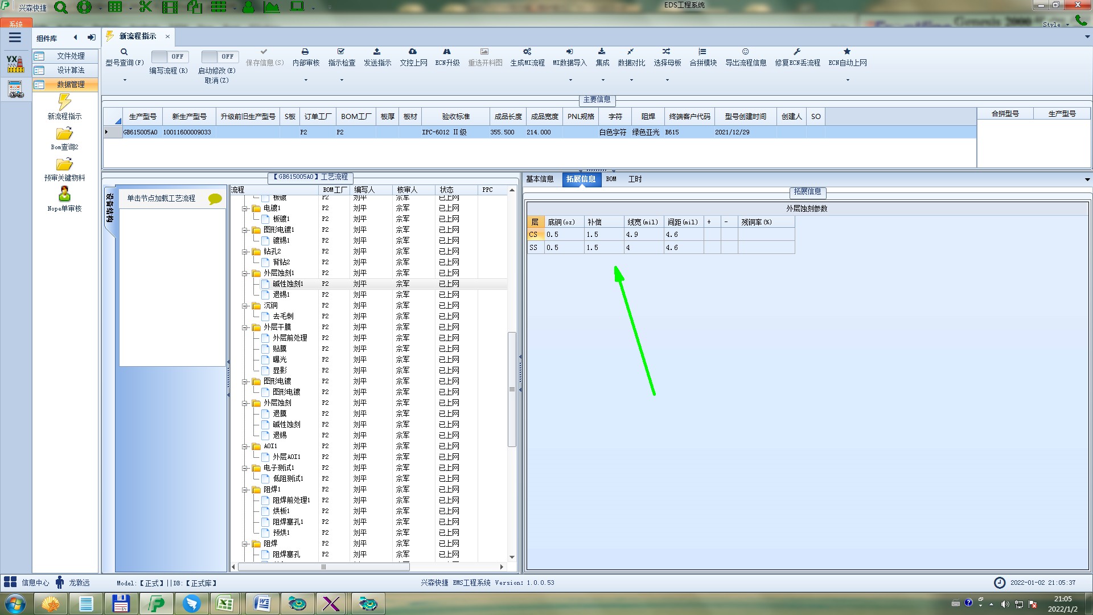
Task: Collapse the 外层干膜 tree node
Action: coord(245,327)
